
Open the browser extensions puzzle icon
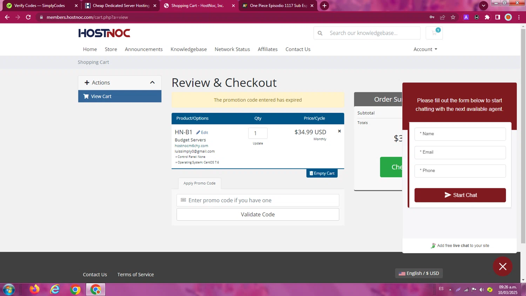click(487, 17)
